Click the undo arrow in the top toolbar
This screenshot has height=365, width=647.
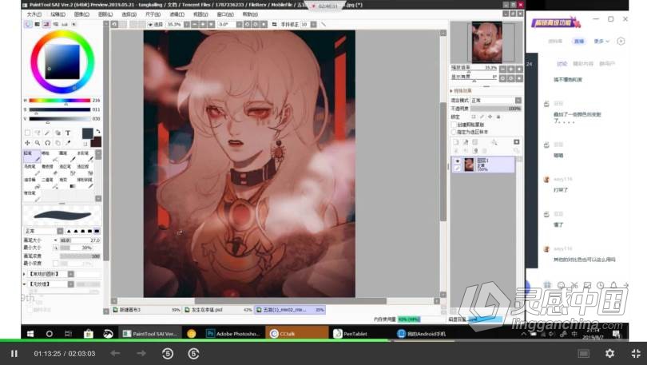point(114,24)
